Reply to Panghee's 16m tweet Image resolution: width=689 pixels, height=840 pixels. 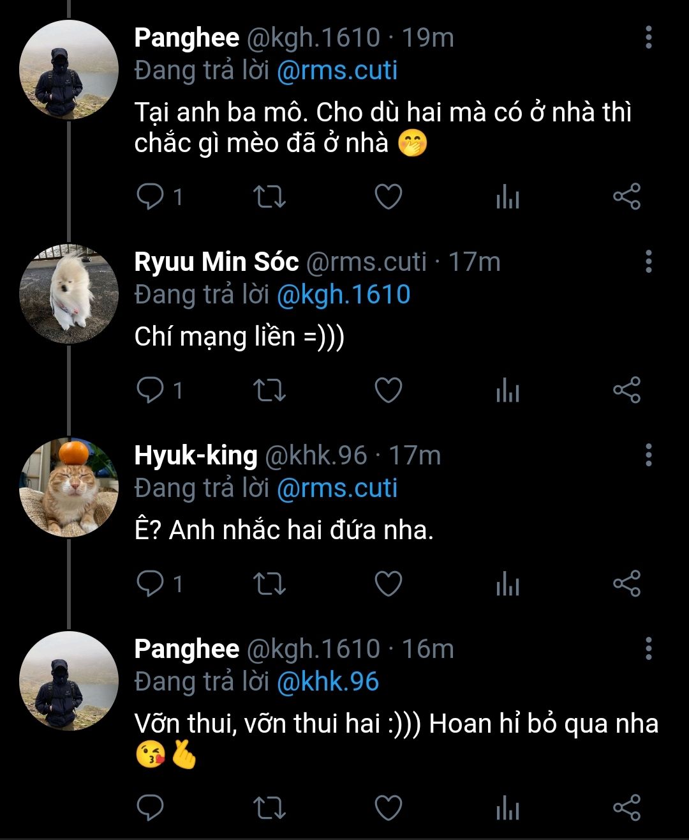coord(151,809)
